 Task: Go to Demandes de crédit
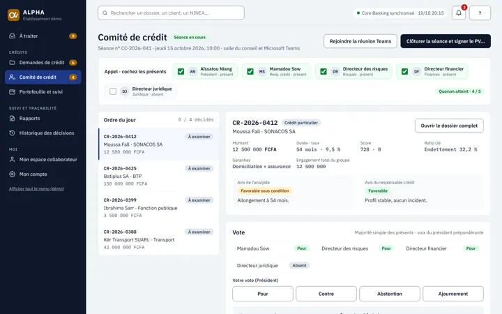coord(43,63)
